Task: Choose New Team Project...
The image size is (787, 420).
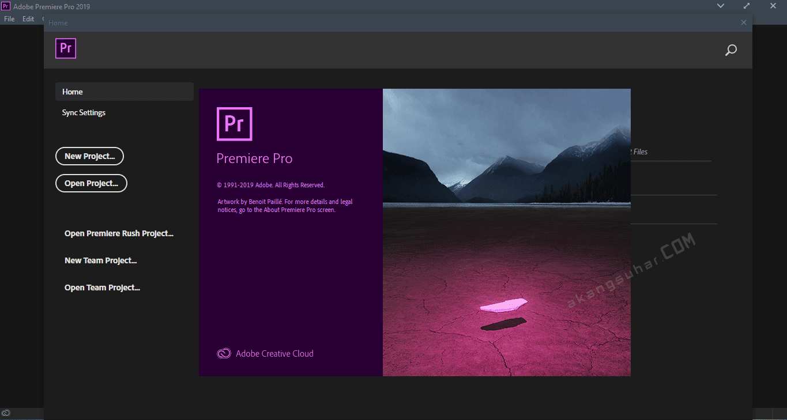Action: click(x=100, y=260)
